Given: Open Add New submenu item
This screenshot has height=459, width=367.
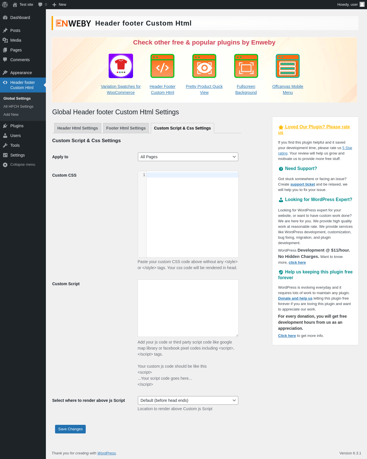Looking at the screenshot, I should (x=11, y=115).
